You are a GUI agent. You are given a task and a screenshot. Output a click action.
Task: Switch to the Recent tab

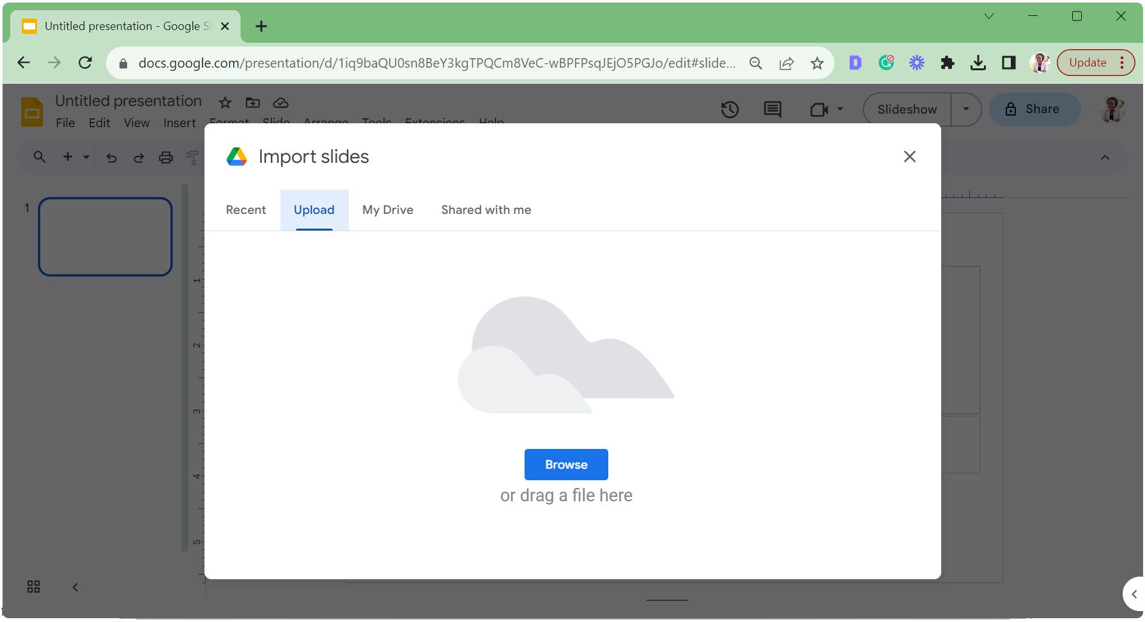246,210
